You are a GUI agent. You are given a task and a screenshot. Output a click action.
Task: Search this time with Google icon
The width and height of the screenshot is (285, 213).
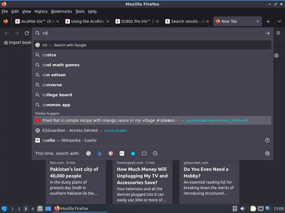pos(89,153)
